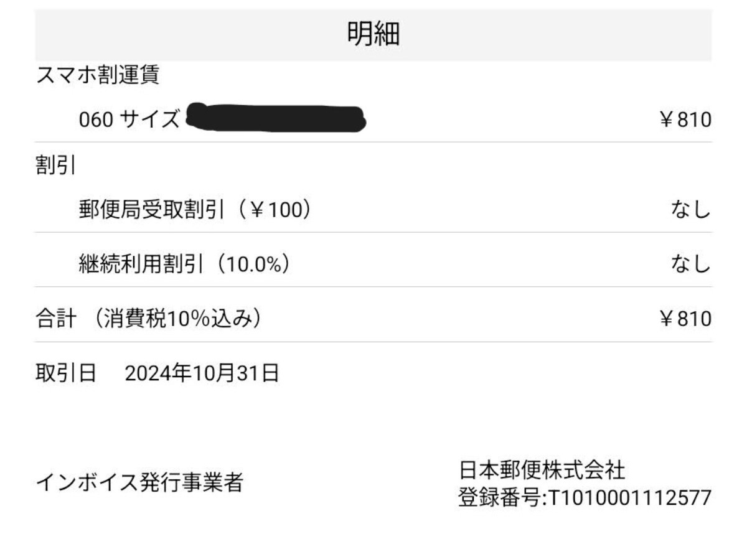Image resolution: width=747 pixels, height=534 pixels.
Task: Click the 060 size code text
Action: tap(95, 119)
